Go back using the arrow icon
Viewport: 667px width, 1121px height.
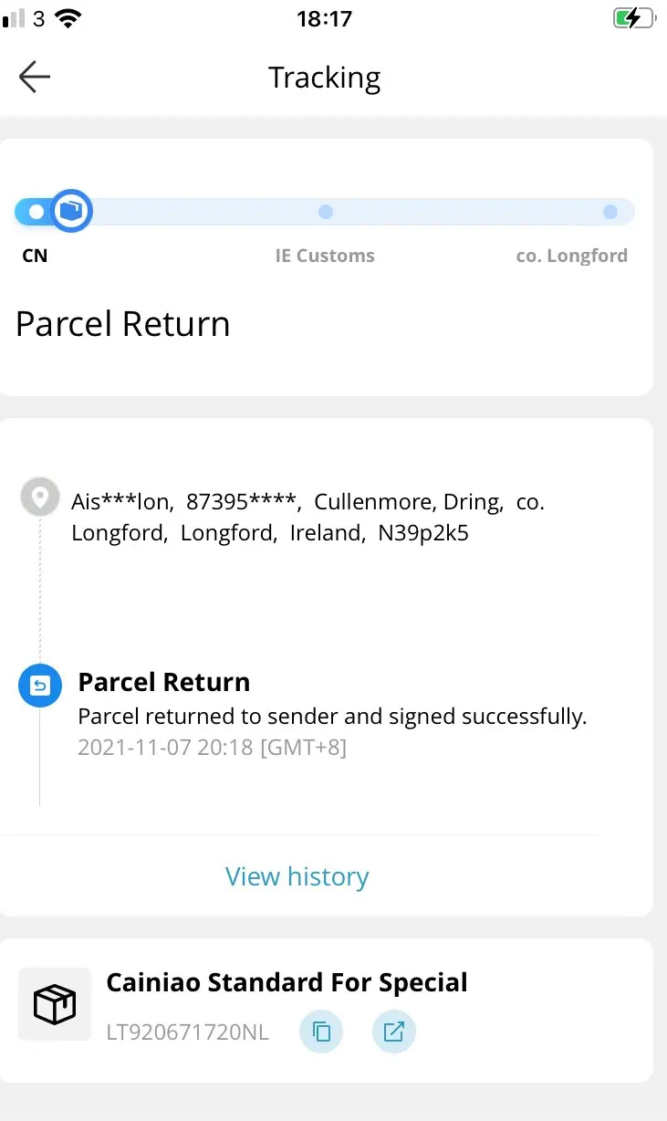click(35, 78)
